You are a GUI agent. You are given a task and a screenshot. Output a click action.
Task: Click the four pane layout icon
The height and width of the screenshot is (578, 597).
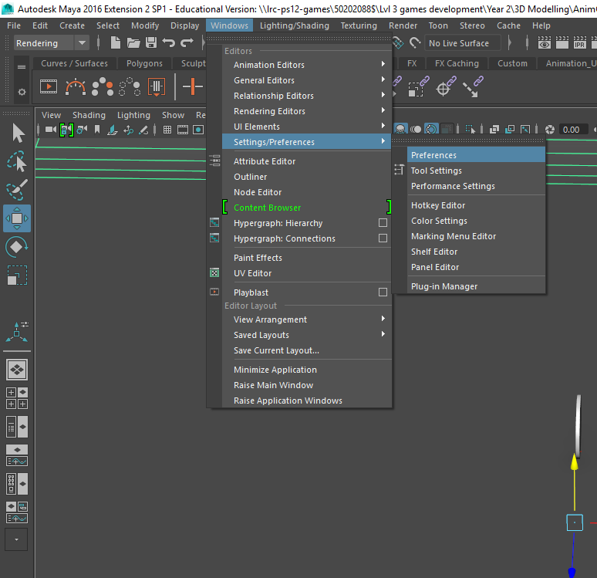click(x=17, y=398)
